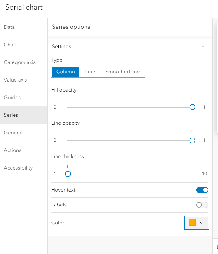Switch to the Chart tab
This screenshot has width=218, height=254.
click(10, 45)
